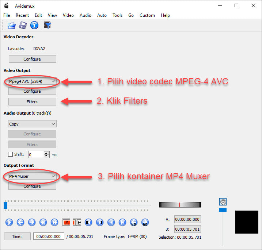This screenshot has width=262, height=250.
Task: Open the Recent menu
Action: [22, 15]
